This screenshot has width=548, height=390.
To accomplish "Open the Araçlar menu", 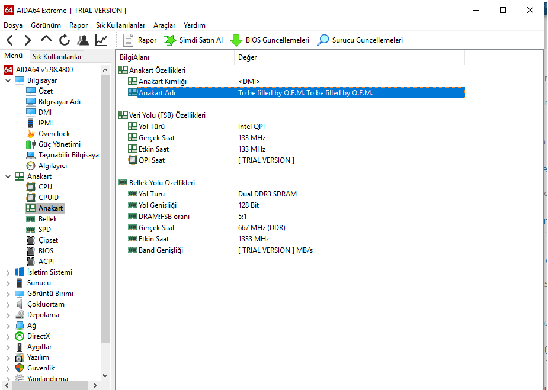I will pyautogui.click(x=164, y=25).
